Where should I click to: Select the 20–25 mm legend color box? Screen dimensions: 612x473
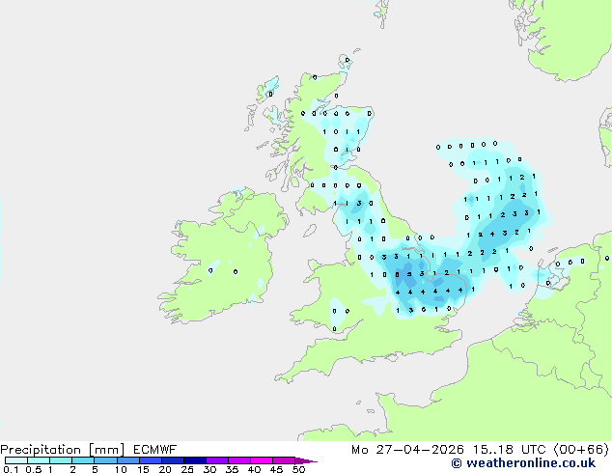172,460
